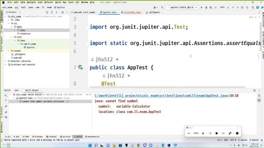Expand the target folder
This screenshot has width=264, height=148.
[8, 51]
